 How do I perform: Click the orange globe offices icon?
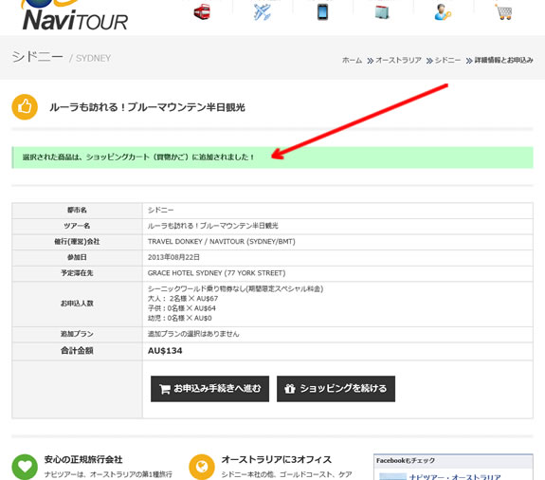coord(202,467)
